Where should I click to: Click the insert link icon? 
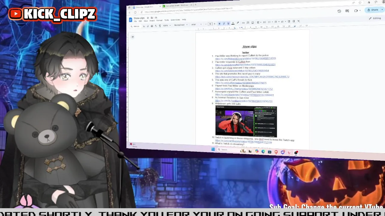[x=243, y=23]
